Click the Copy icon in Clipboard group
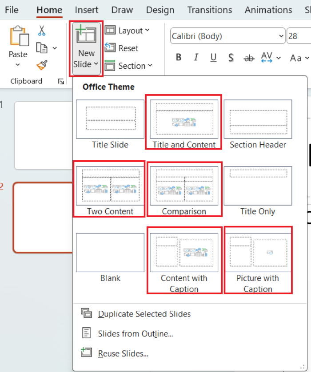Image resolution: width=311 pixels, height=372 pixels. 42,48
